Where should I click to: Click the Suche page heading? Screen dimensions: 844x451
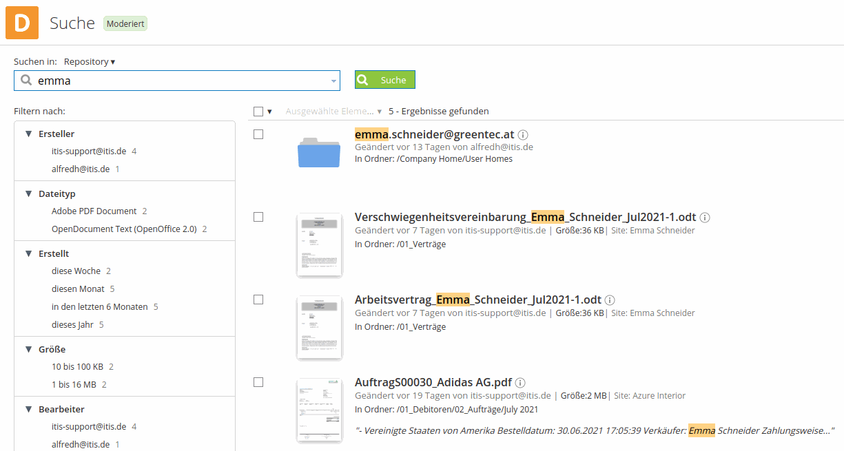coord(72,23)
